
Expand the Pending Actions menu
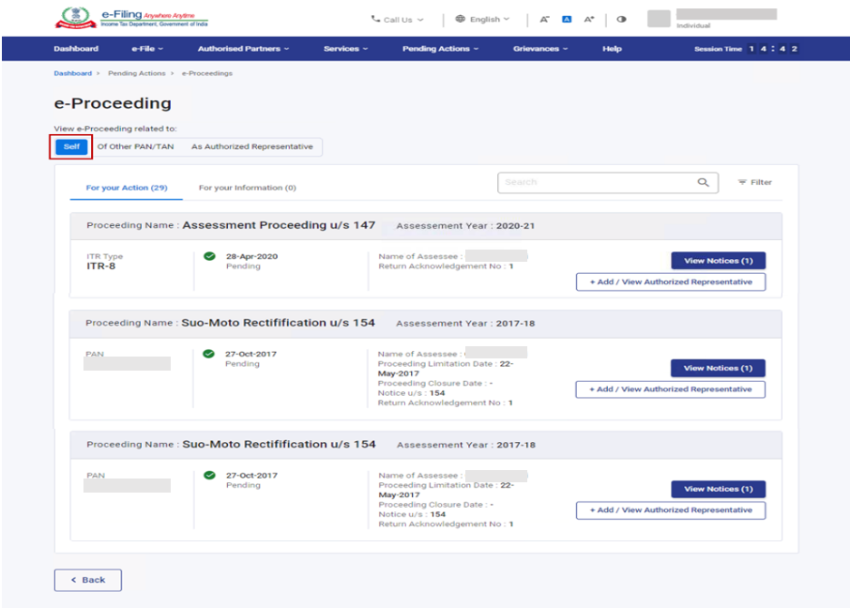coord(441,49)
